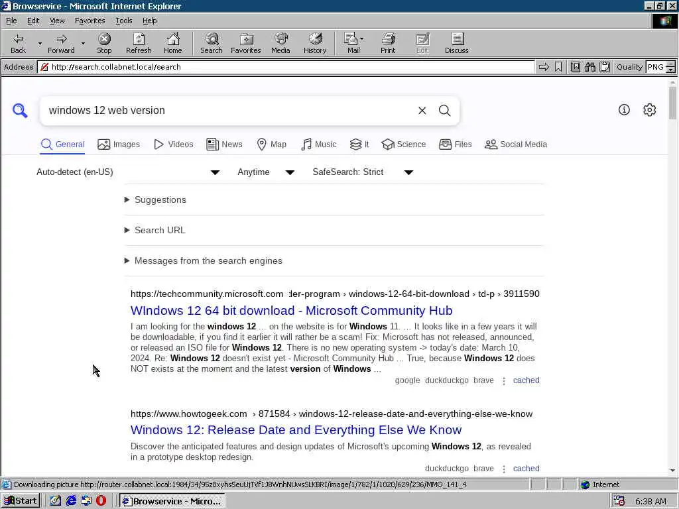The height and width of the screenshot is (509, 679).
Task: Open the Media toolbar pane
Action: [280, 43]
